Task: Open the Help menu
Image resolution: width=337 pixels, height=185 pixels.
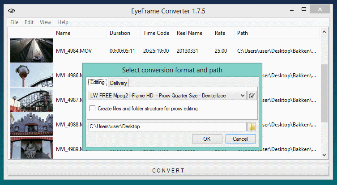Action: [x=63, y=22]
